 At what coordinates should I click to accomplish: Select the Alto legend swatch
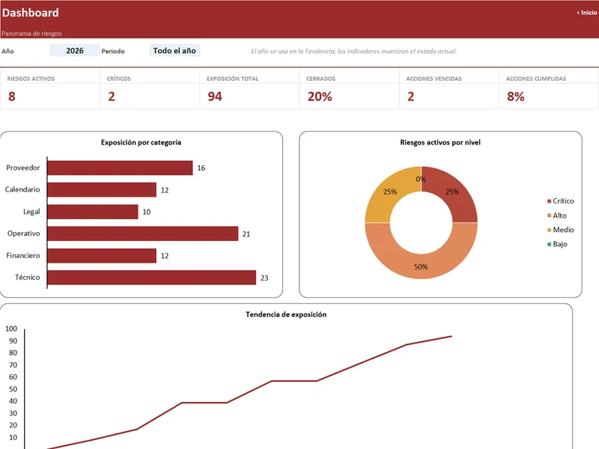coord(550,216)
